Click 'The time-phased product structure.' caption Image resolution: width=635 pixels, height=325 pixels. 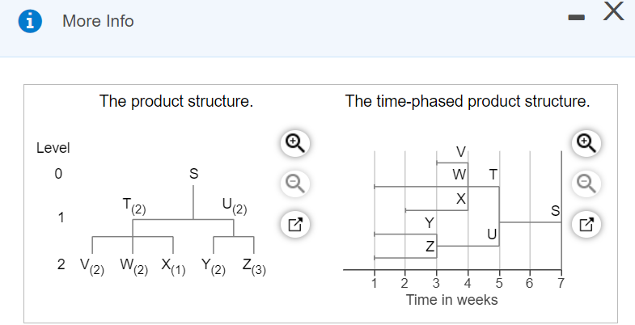click(x=467, y=102)
